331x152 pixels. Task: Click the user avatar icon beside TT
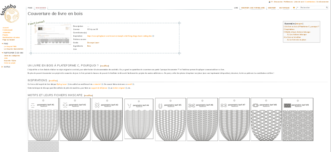[269, 2]
